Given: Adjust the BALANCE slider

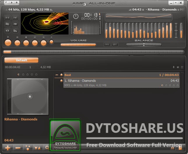Looking at the screenshot, I should click(x=144, y=45).
